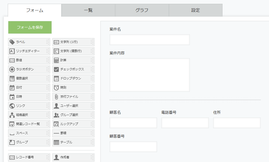Select the 罫線 line icon
269x162 pixels.
pyautogui.click(x=56, y=133)
